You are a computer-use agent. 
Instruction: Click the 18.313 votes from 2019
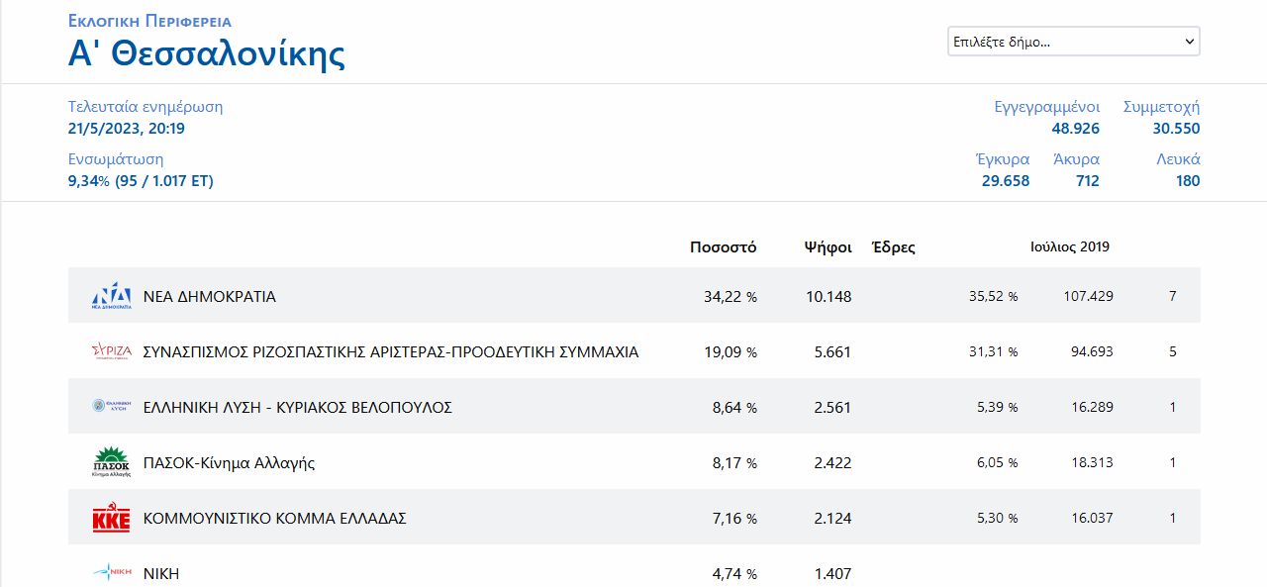[x=1092, y=462]
